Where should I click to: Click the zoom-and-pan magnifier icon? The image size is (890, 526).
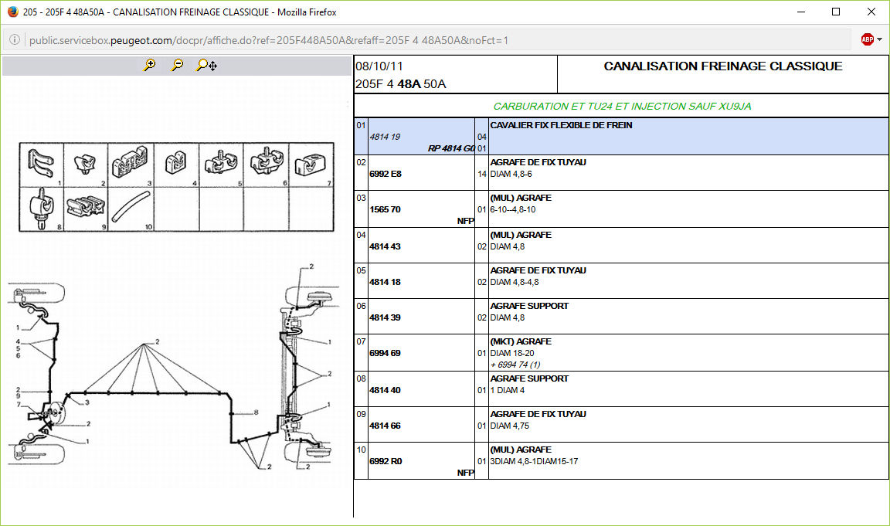coord(206,66)
